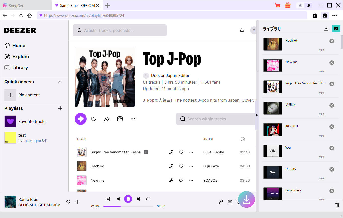Open a new browser tab with plus
Image resolution: width=343 pixels, height=218 pixels.
108,5
